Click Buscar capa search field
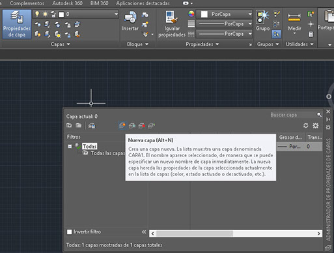 [294, 115]
